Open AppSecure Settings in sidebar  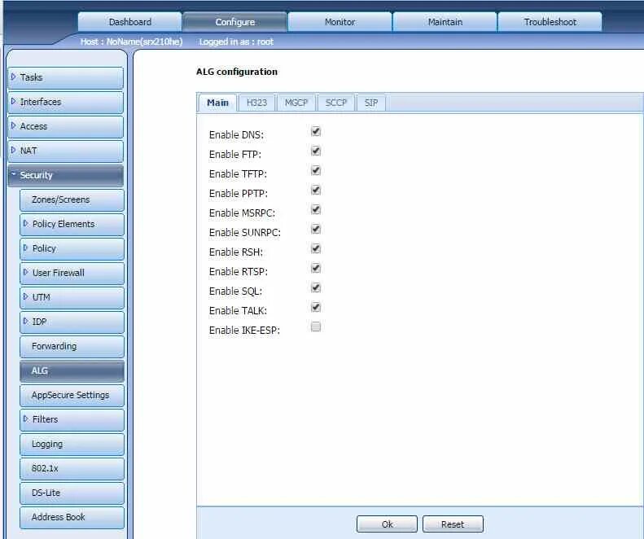click(x=72, y=395)
